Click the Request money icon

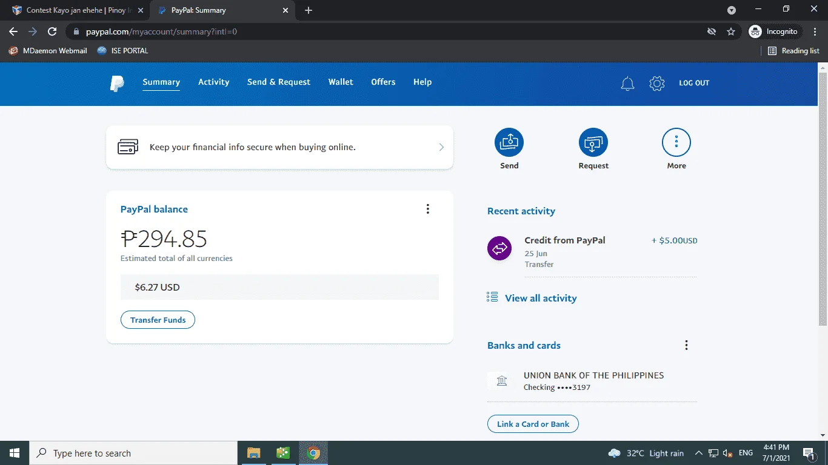pos(593,143)
